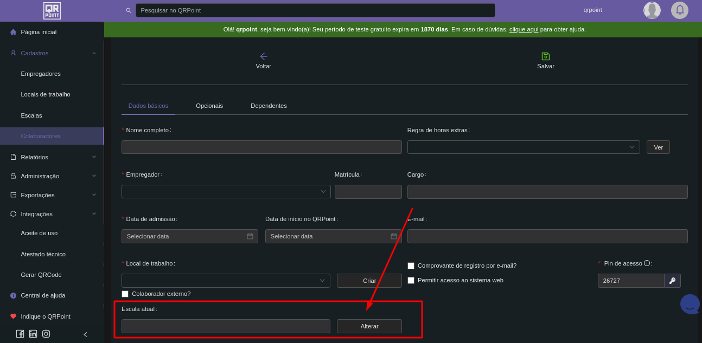Click the Nome completo input field
702x343 pixels.
coord(261,147)
